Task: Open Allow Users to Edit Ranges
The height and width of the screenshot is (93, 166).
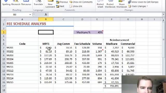Action: [143, 2]
